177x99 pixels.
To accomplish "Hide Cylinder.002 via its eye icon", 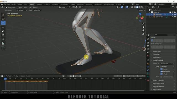I will click(172, 17).
